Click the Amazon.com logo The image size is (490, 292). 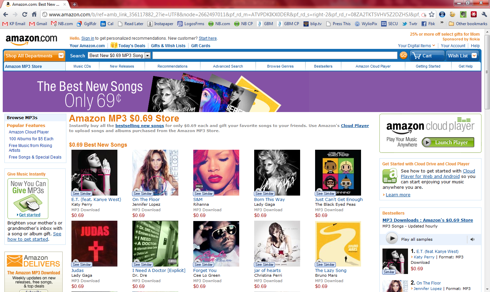pos(31,40)
